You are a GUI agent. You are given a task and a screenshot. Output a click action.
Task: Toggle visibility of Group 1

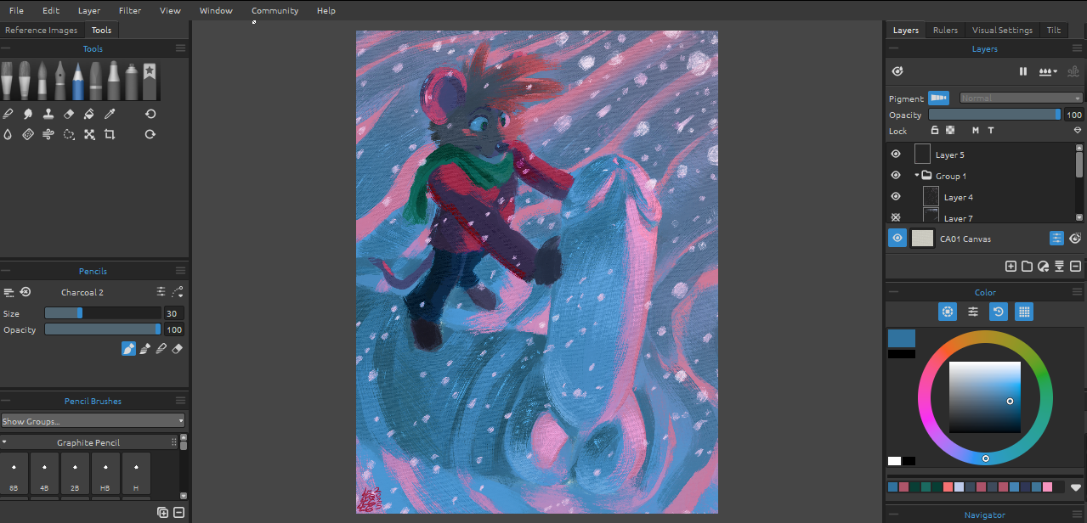(896, 176)
